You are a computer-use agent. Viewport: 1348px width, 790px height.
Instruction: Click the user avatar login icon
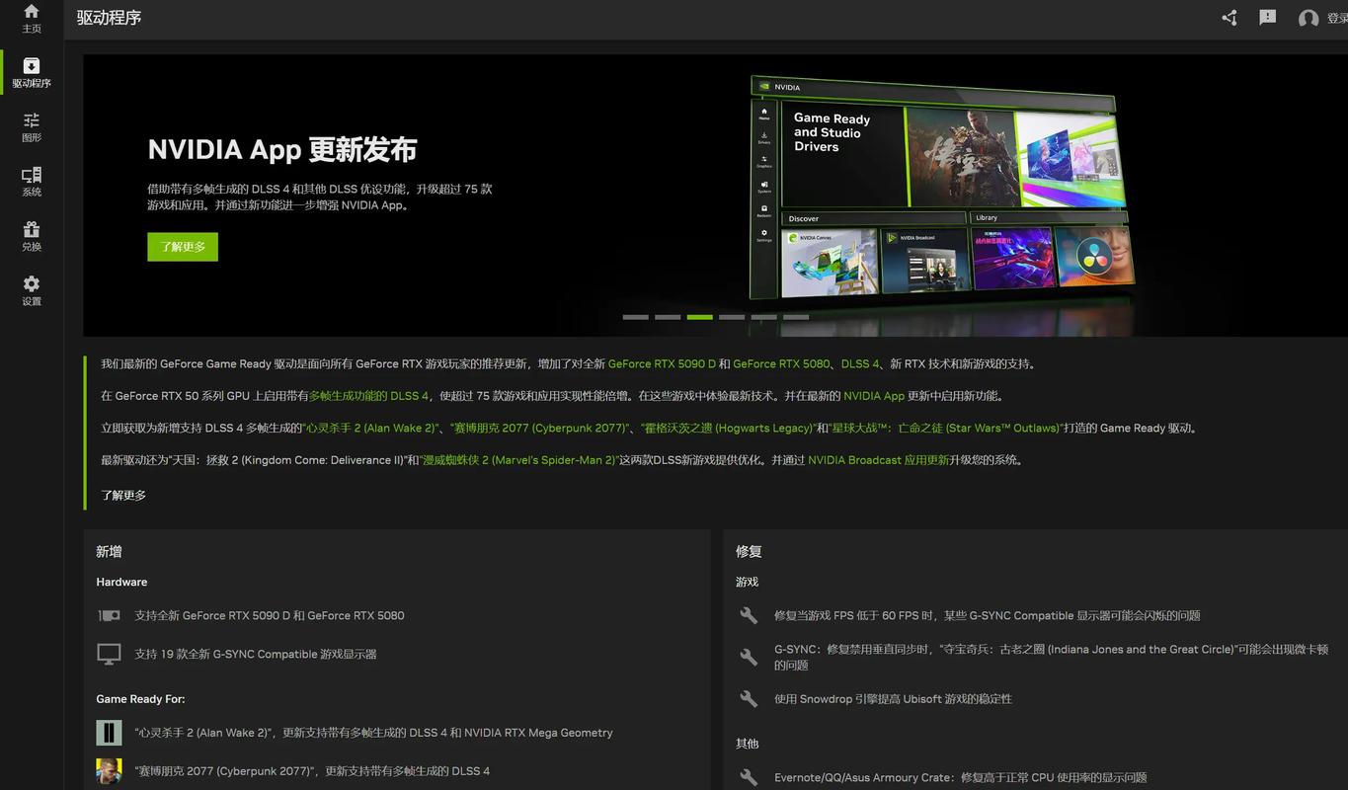pyautogui.click(x=1308, y=19)
